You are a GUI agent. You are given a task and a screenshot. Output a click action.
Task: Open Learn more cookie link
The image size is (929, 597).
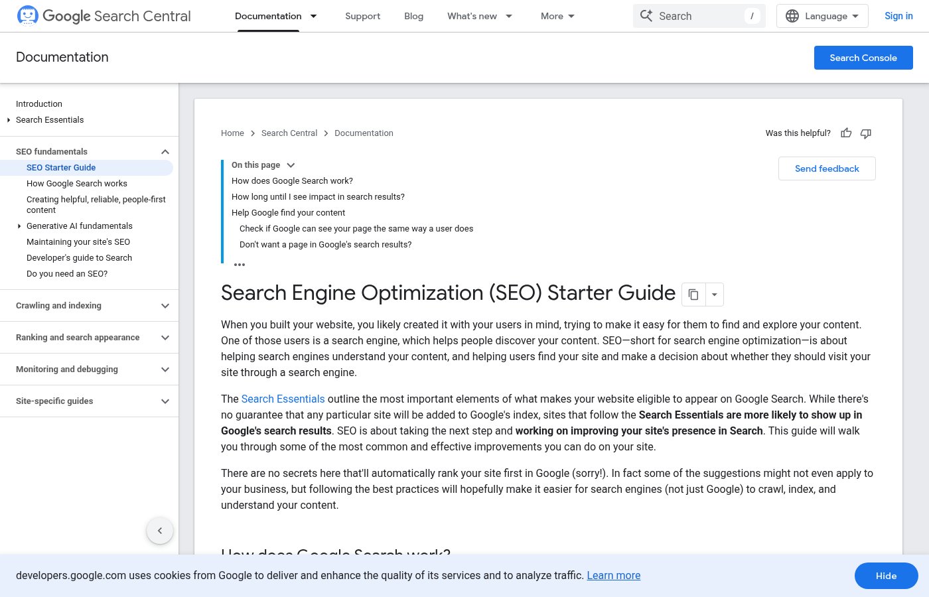[x=614, y=576]
